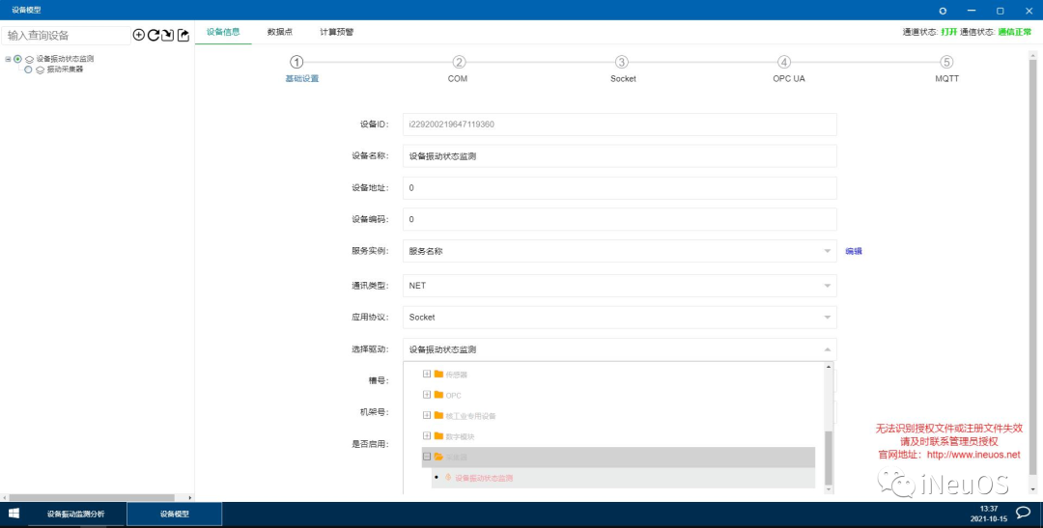Go to step 5 MQTT

pos(946,63)
